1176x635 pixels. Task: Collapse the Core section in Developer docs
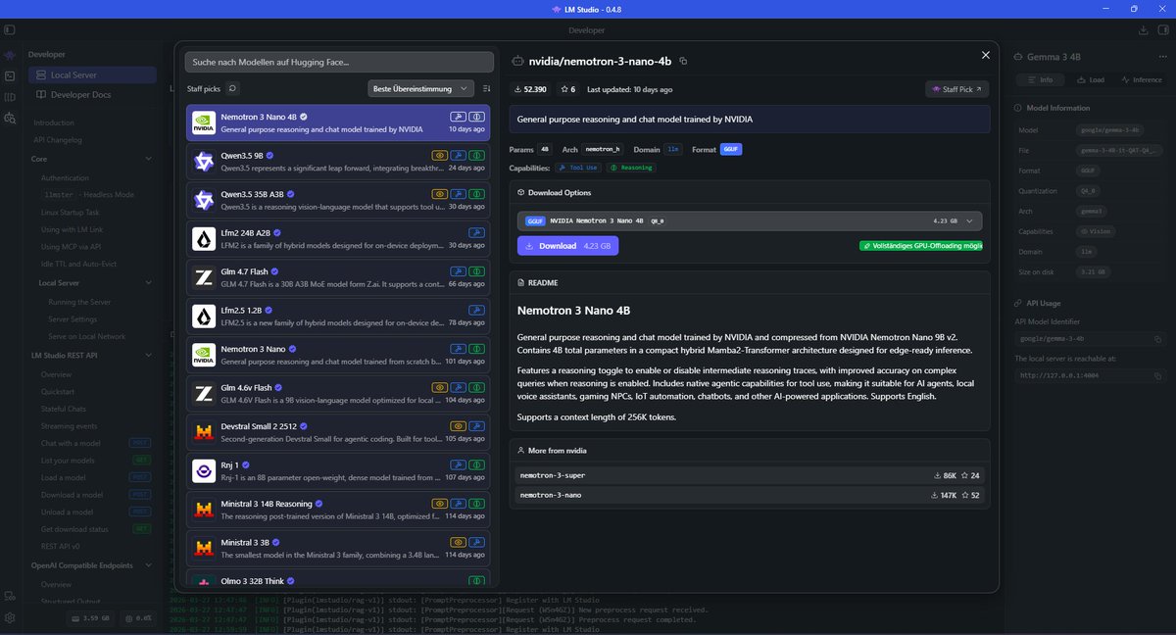click(149, 159)
